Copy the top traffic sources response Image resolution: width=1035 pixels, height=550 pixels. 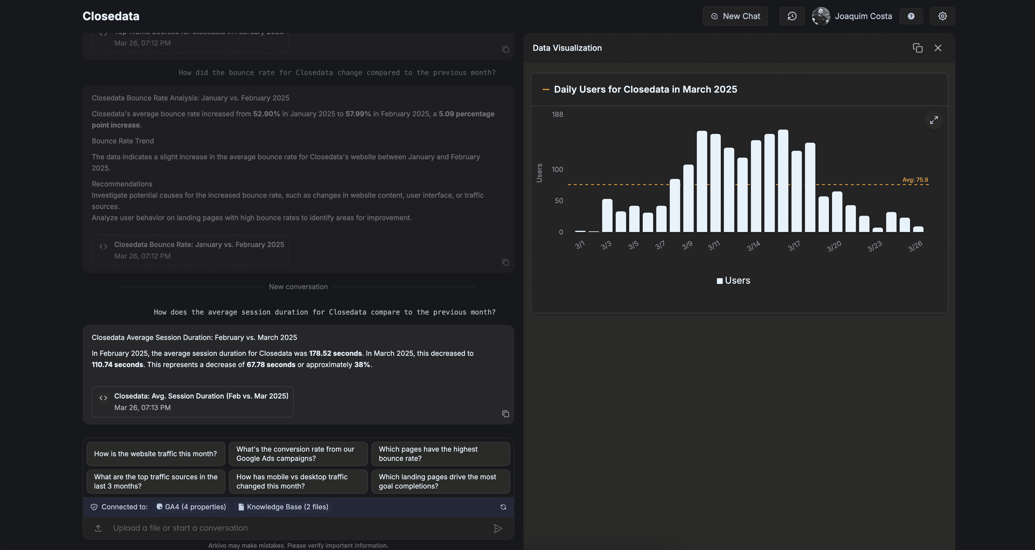(x=505, y=49)
